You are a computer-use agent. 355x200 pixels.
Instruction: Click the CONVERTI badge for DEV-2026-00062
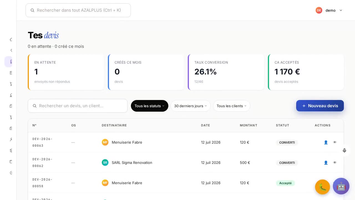coord(287,163)
